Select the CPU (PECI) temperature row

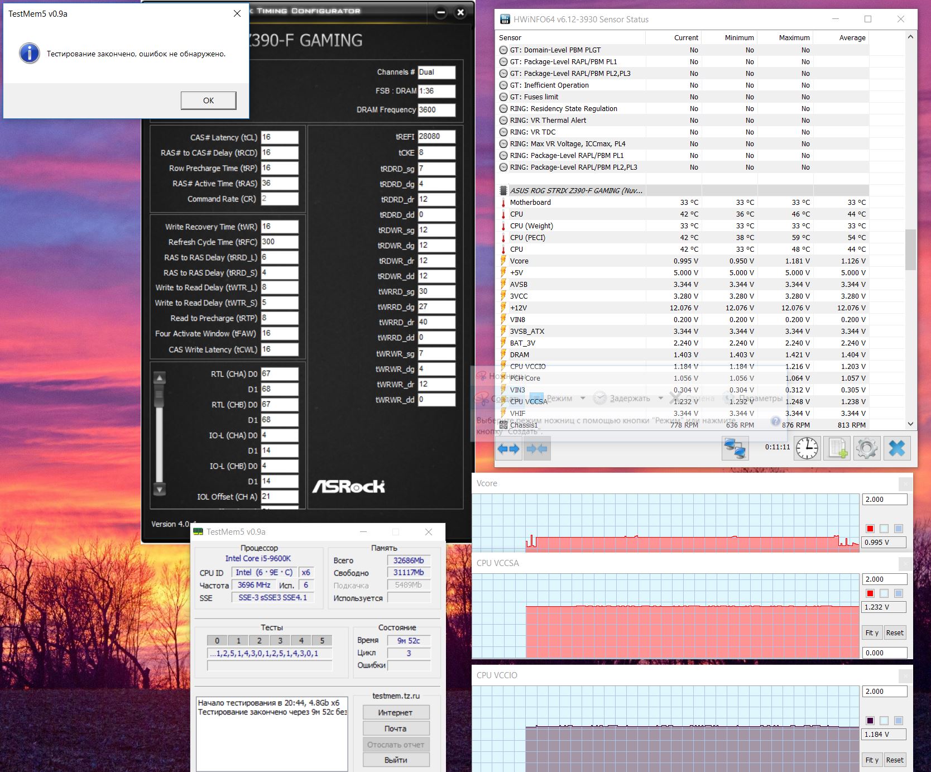(682, 238)
